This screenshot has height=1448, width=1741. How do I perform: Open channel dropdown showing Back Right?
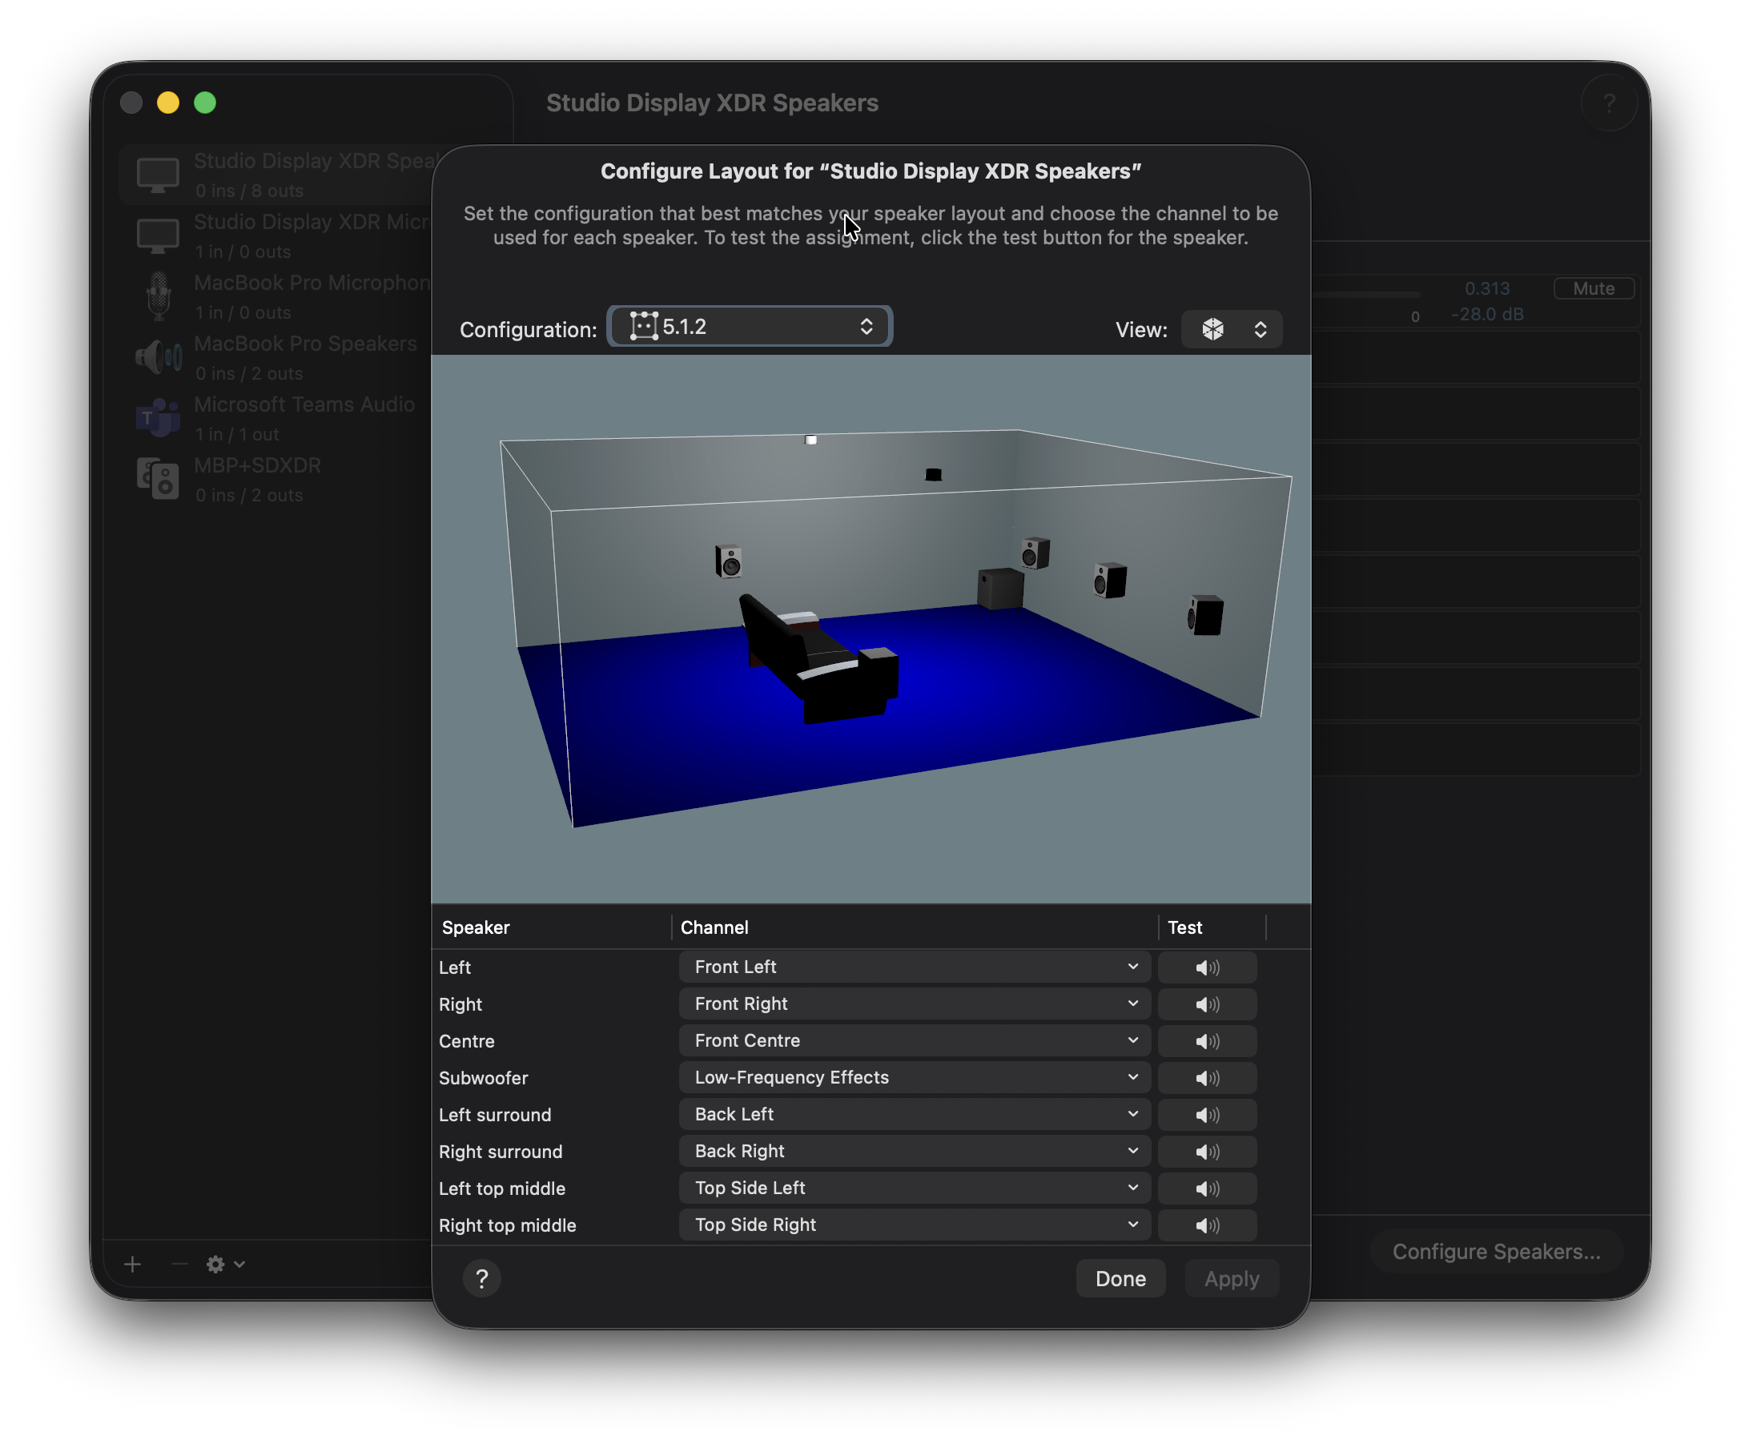point(915,1151)
